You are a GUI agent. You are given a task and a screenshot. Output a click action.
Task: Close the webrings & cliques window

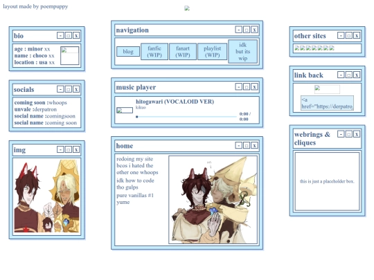click(357, 134)
